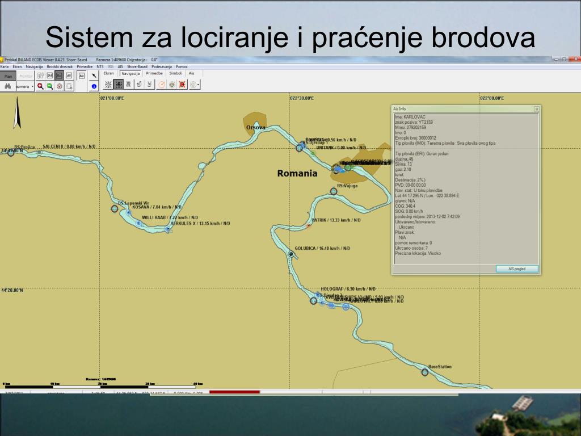Click the binoculars search icon

tap(8, 86)
